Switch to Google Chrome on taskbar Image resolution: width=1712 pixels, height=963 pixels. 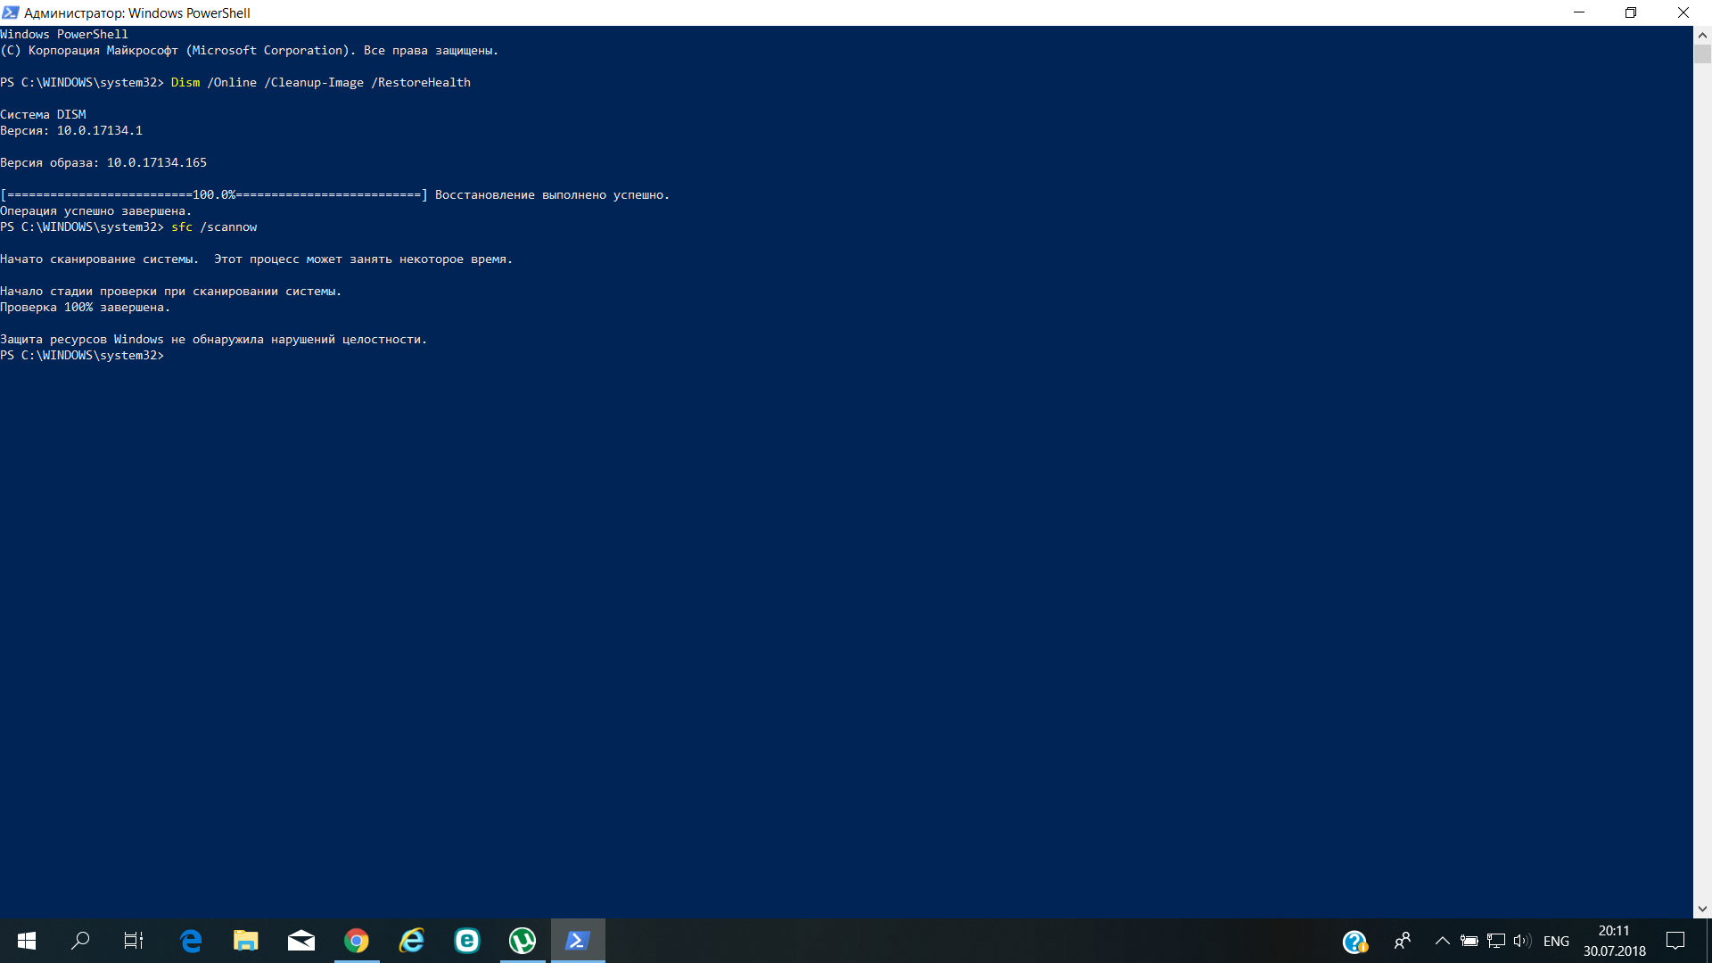357,941
